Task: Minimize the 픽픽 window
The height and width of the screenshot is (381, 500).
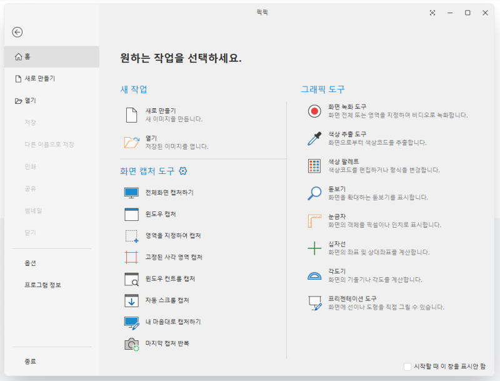Action: pos(450,13)
